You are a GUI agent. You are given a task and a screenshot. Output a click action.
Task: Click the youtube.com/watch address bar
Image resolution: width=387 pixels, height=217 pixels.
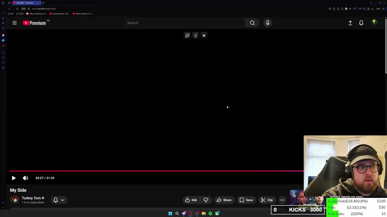tap(44, 9)
